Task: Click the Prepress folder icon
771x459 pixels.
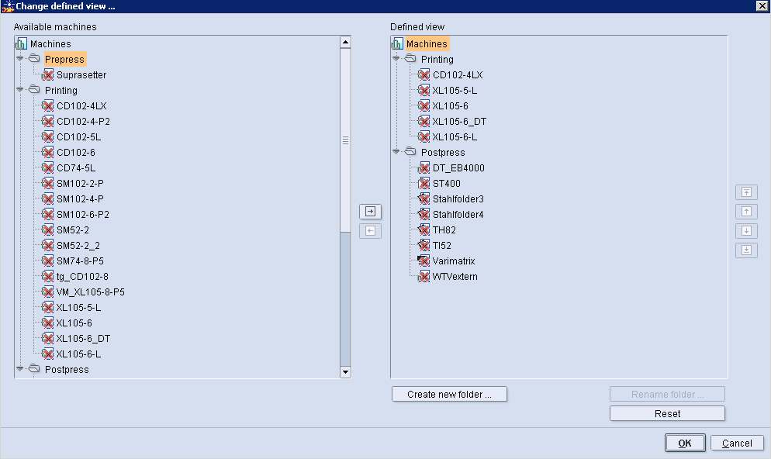Action: pyautogui.click(x=33, y=59)
